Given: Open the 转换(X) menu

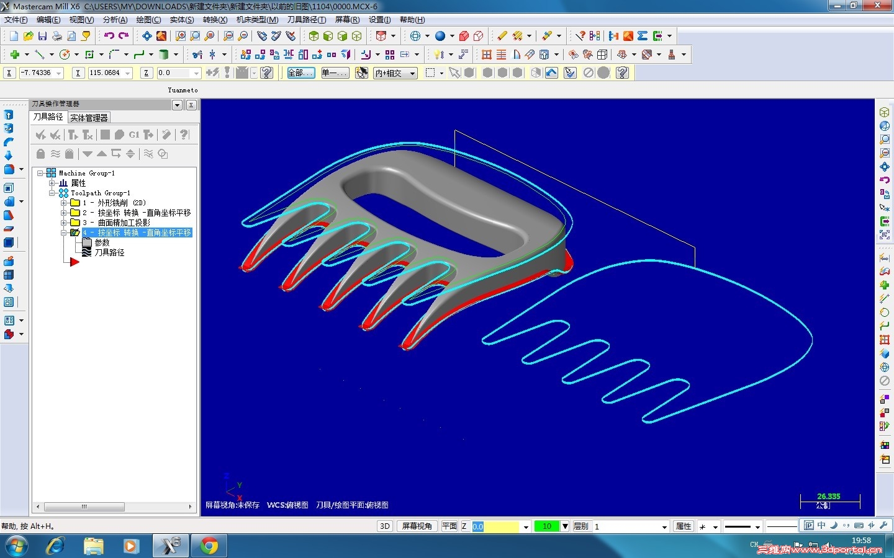Looking at the screenshot, I should [215, 20].
